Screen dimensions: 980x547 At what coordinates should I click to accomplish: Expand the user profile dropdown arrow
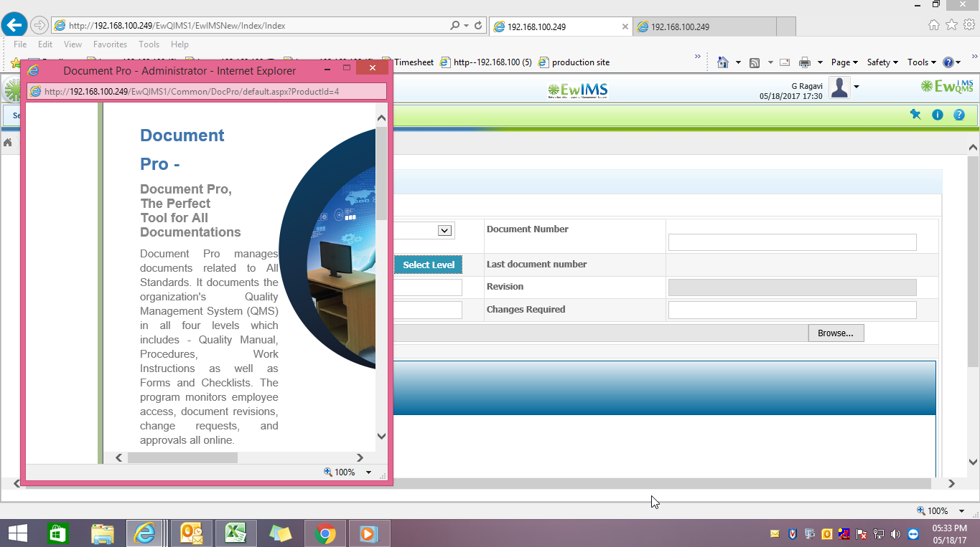pos(857,87)
